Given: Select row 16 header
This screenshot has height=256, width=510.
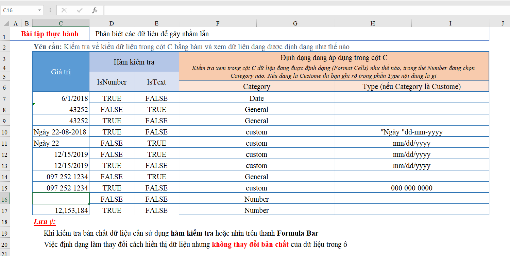Looking at the screenshot, I should tap(5, 199).
